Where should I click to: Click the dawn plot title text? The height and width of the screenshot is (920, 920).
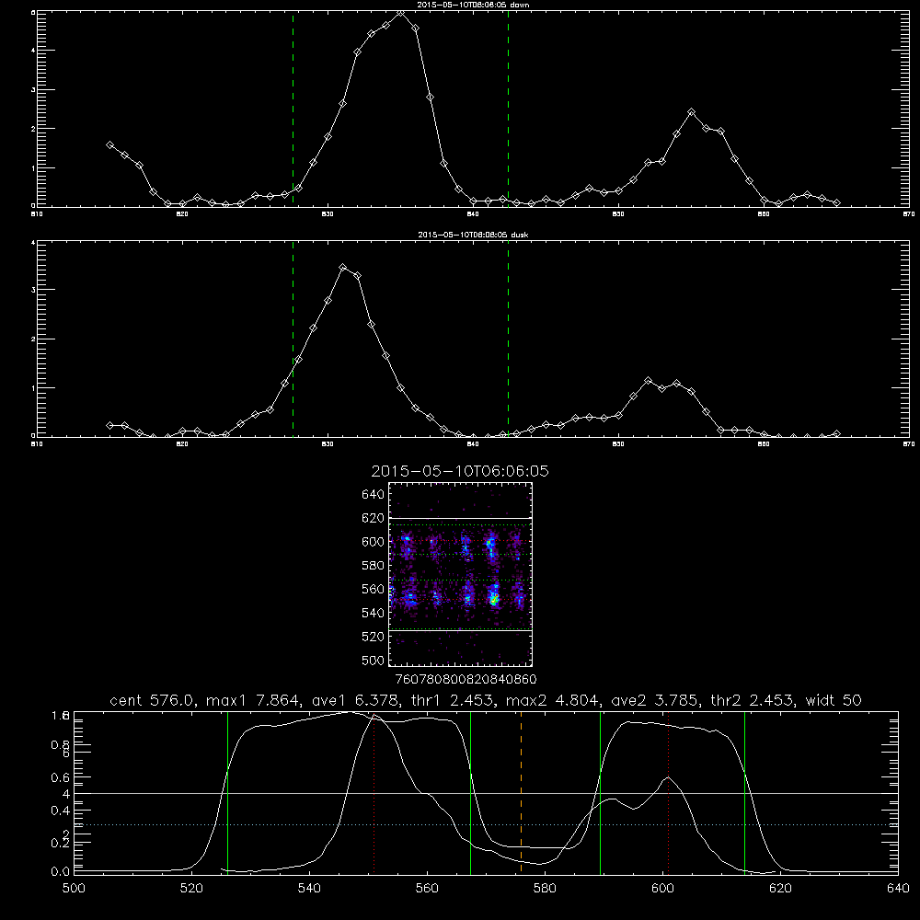(473, 4)
